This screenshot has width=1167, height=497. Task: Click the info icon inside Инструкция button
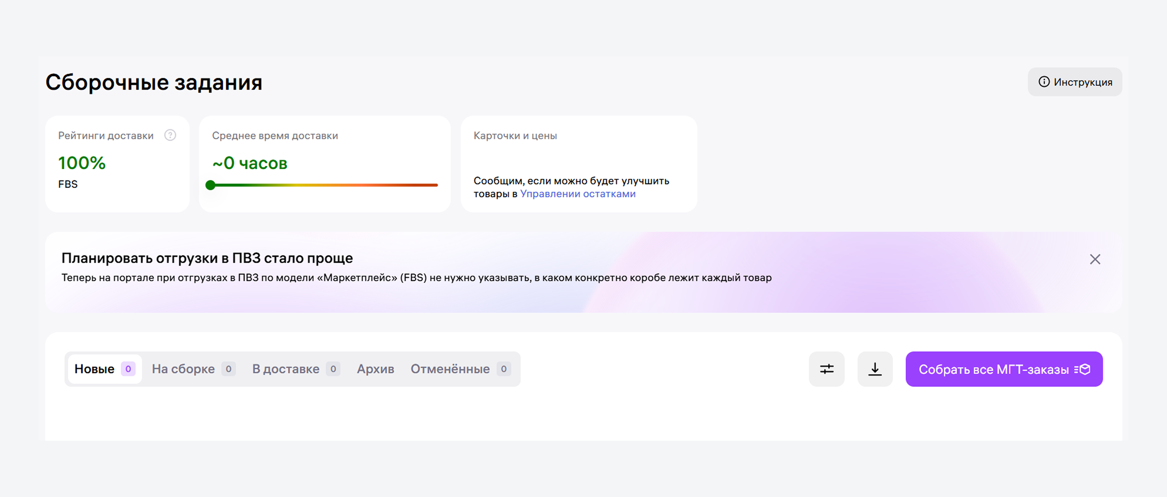point(1044,82)
